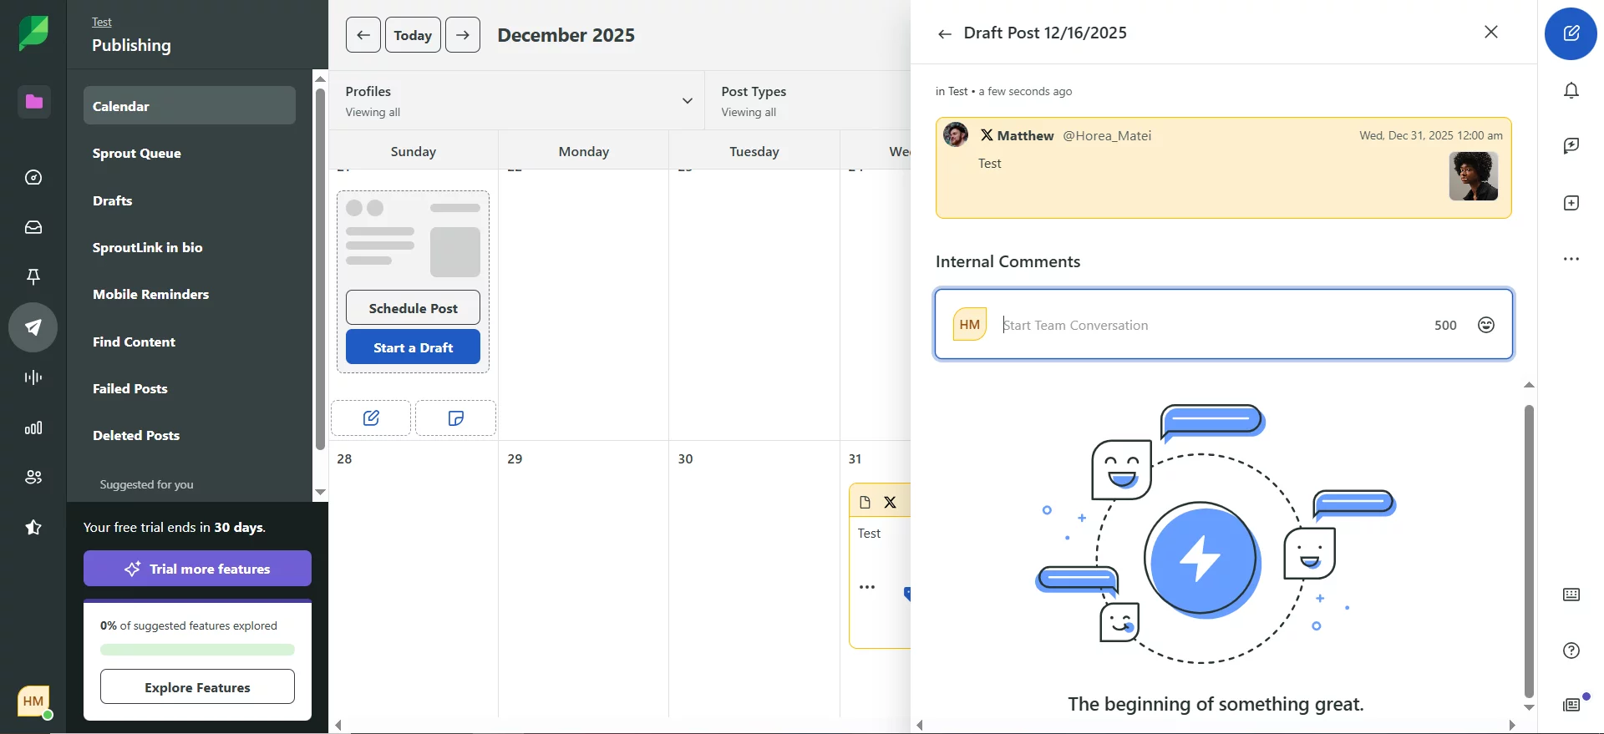1604x734 pixels.
Task: Click the X network icon on calendar post
Action: [x=891, y=502]
